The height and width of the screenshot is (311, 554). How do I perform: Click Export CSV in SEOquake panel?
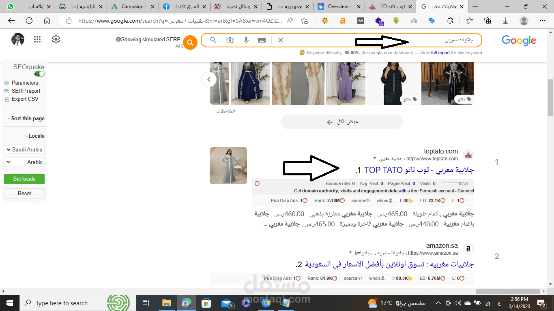[x=25, y=99]
